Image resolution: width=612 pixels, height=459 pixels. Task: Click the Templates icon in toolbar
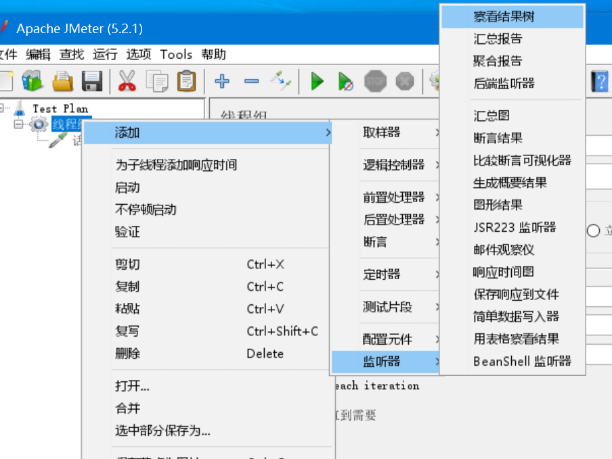pyautogui.click(x=32, y=81)
